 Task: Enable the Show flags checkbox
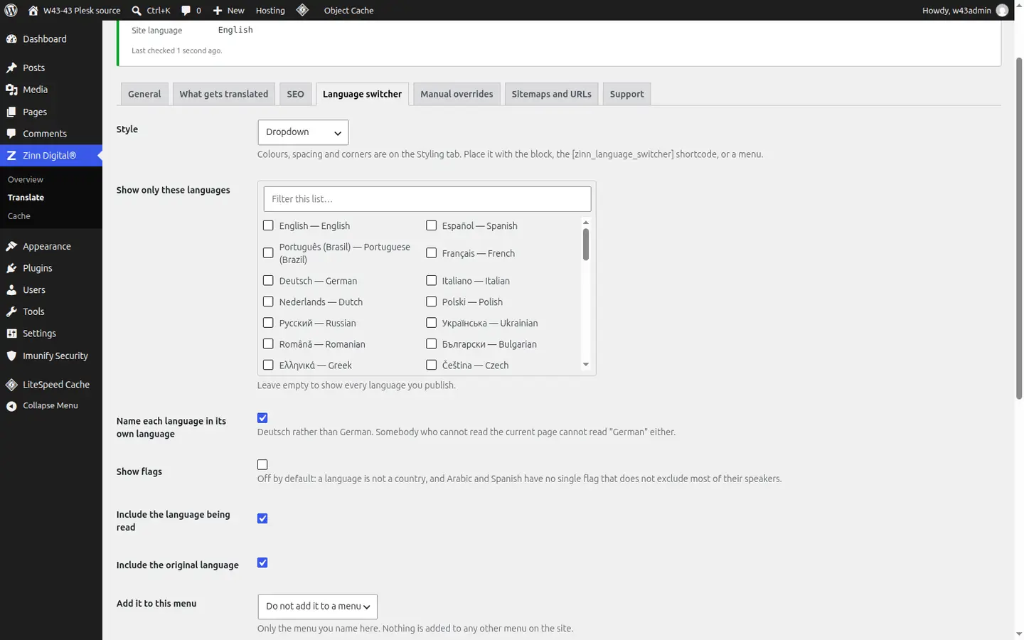tap(262, 465)
